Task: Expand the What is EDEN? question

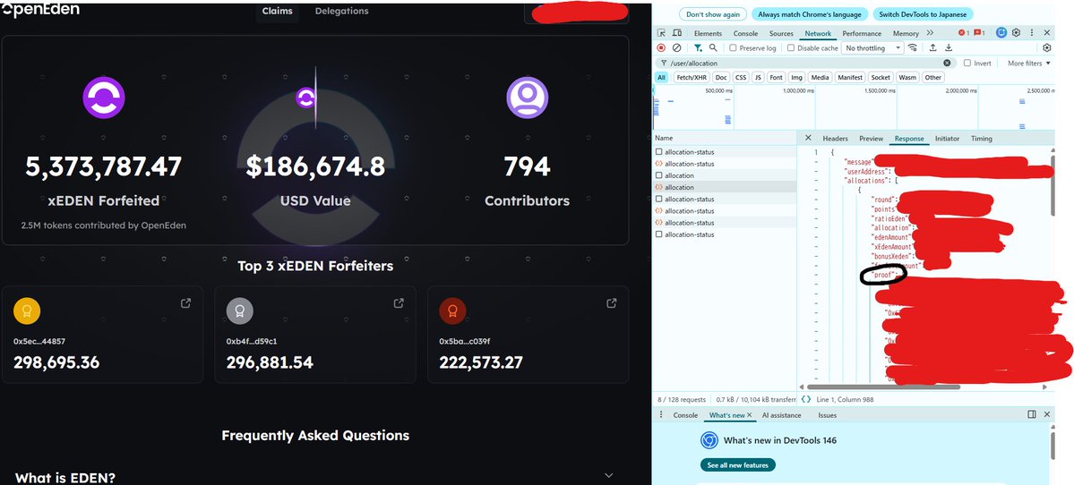Action: [608, 475]
